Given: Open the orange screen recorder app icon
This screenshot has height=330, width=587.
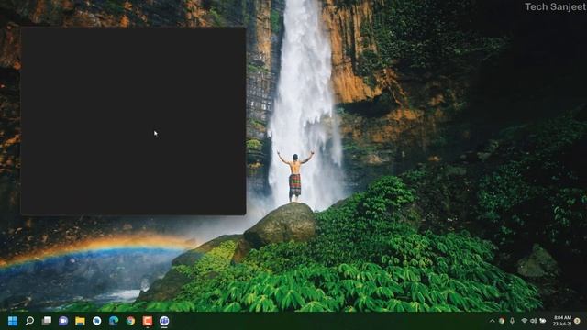Looking at the screenshot, I should coord(148,321).
